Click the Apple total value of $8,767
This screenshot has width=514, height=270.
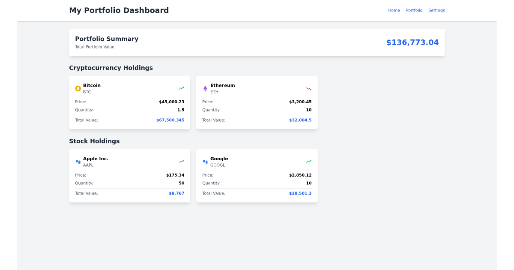[177, 193]
